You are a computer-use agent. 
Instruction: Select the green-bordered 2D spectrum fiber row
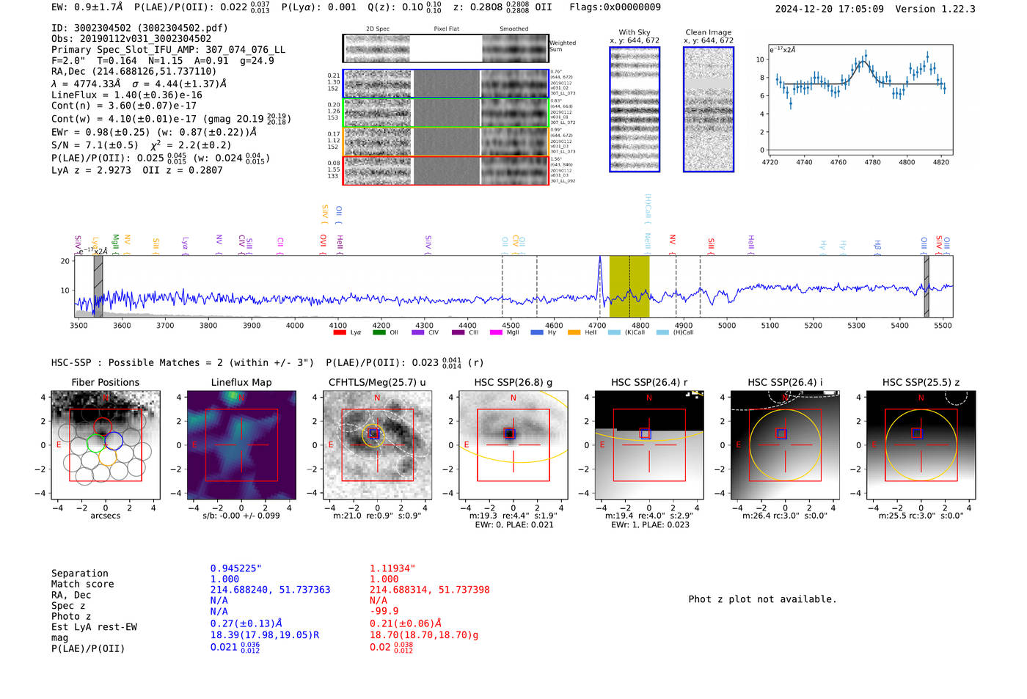(x=445, y=113)
